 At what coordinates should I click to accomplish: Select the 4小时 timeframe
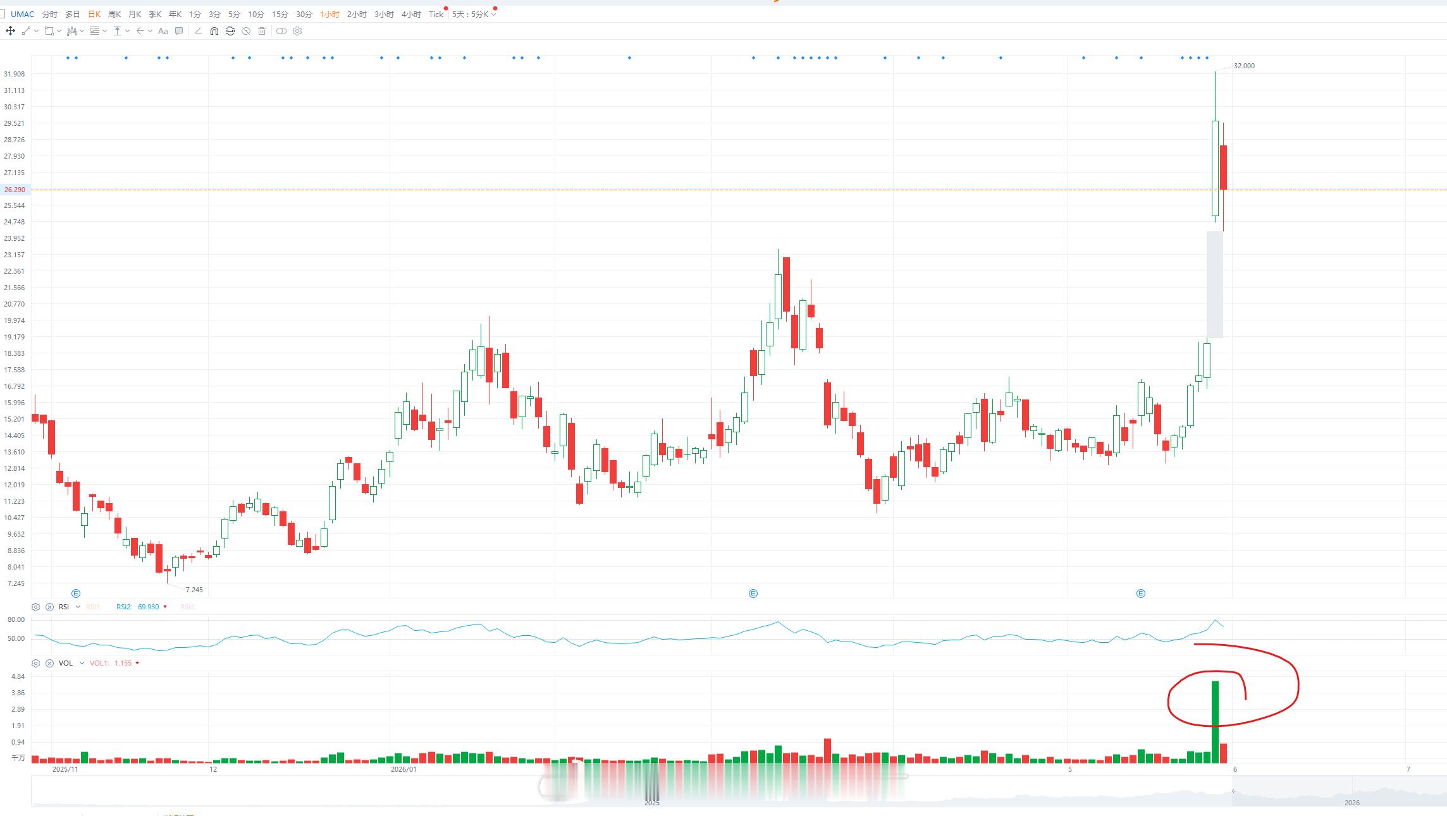pos(411,14)
